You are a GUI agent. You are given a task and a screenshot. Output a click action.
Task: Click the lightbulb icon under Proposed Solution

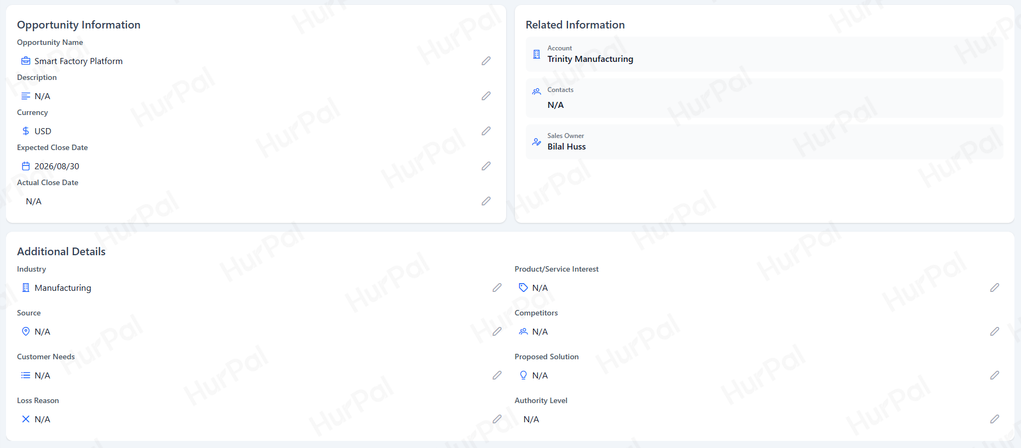point(523,375)
